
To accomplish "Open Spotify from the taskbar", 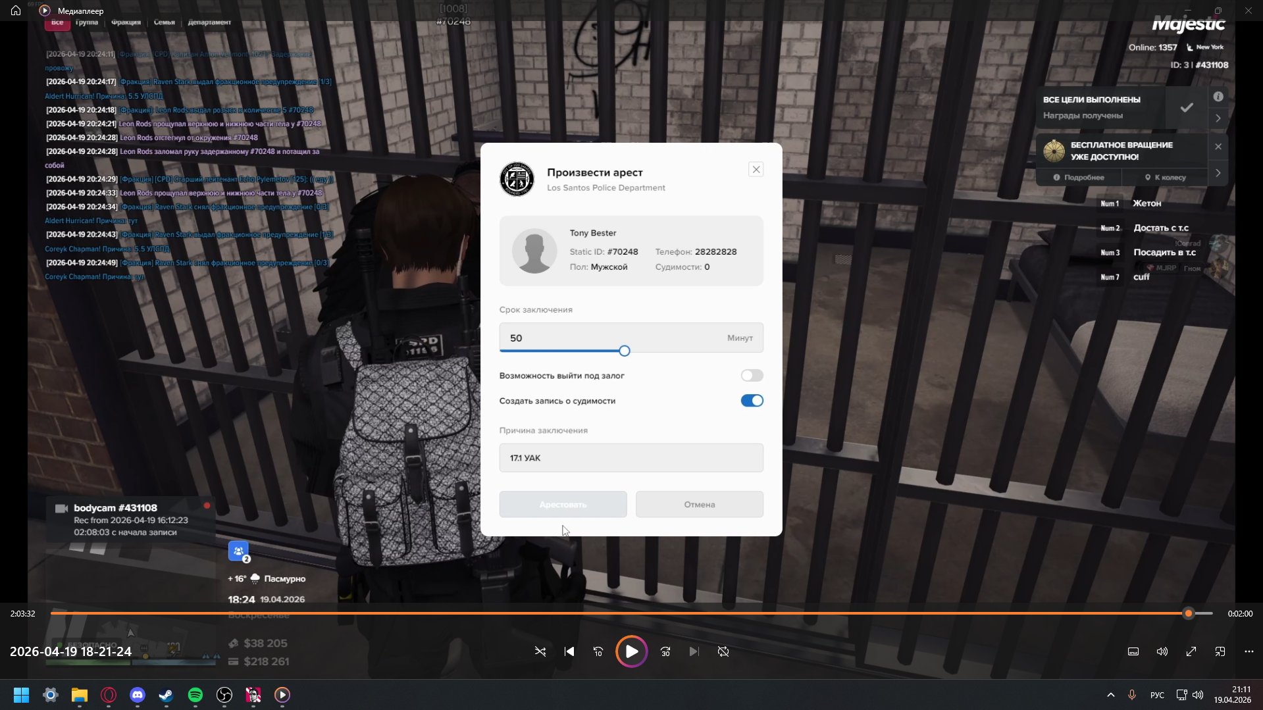I will coord(195,695).
